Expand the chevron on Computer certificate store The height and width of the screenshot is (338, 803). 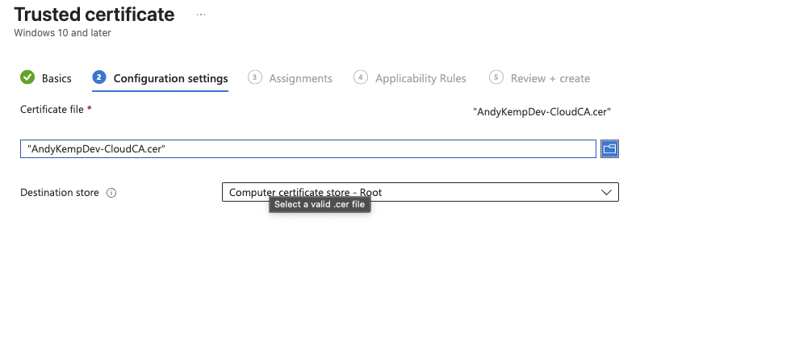tap(606, 193)
